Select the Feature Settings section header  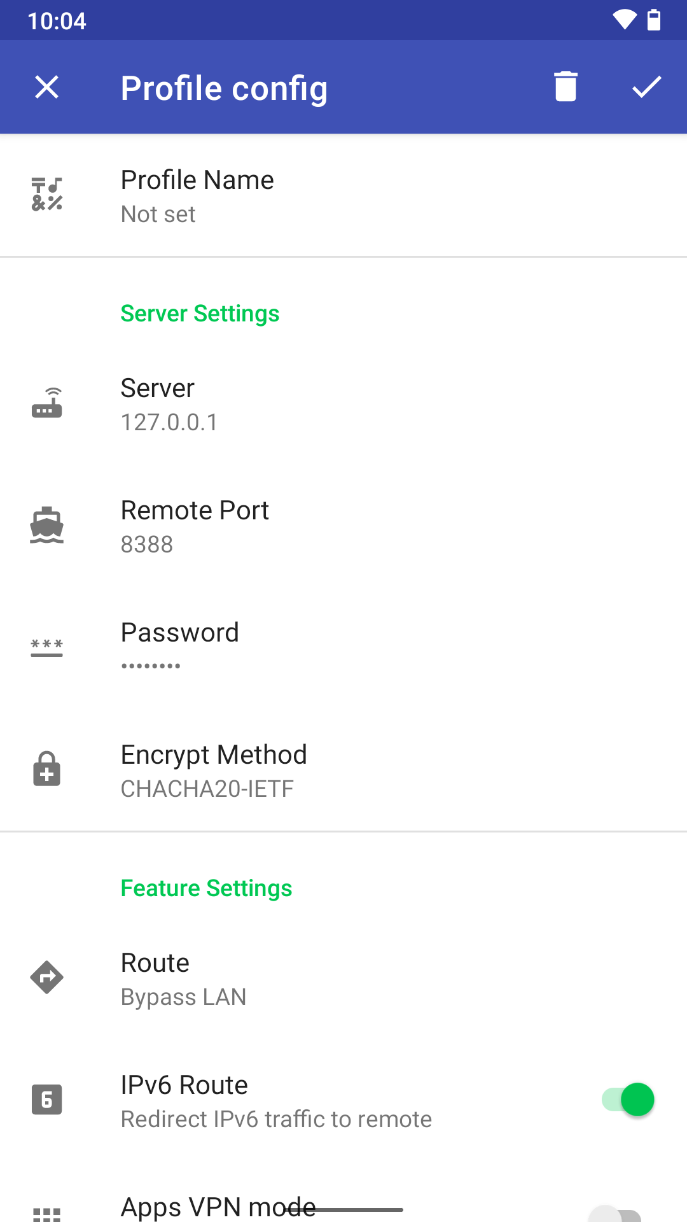206,888
